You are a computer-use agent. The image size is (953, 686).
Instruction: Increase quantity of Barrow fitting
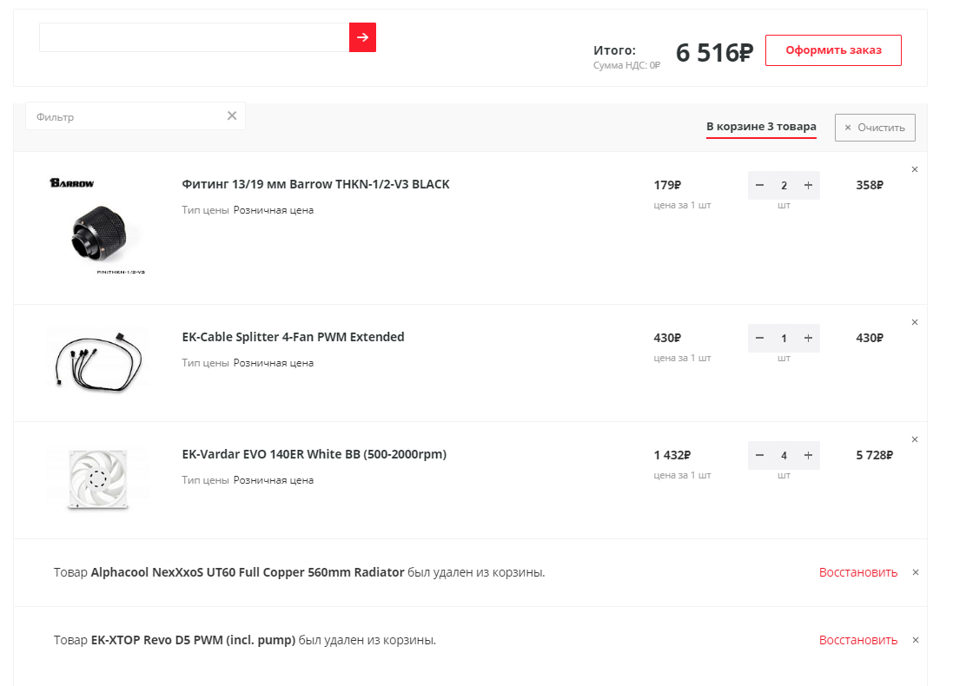point(808,185)
